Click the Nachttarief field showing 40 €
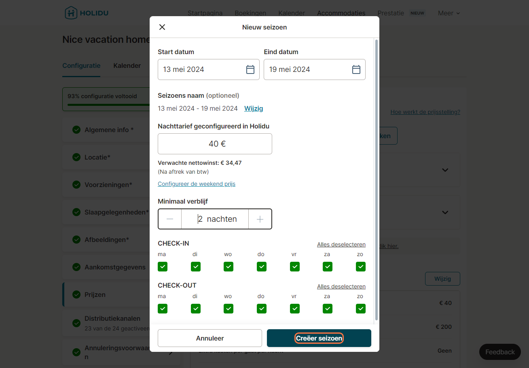 tap(215, 144)
